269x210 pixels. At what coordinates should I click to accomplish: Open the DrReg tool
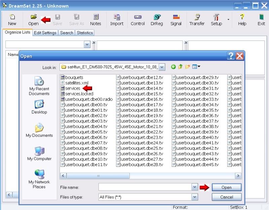coord(157,20)
